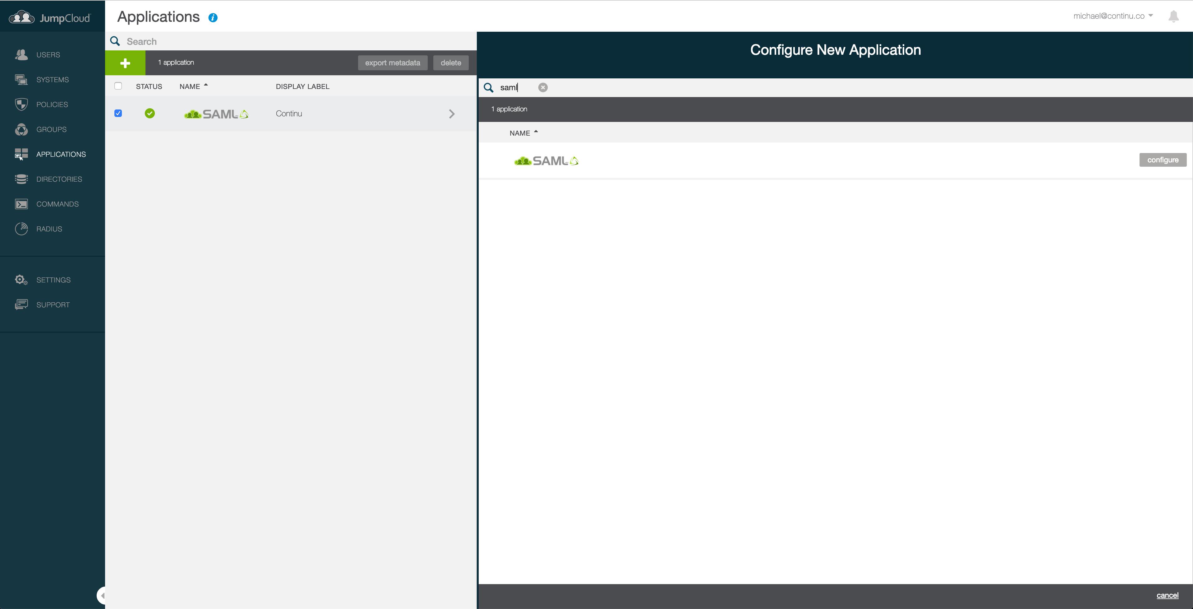This screenshot has width=1193, height=609.
Task: Open the Groups icon in sidebar
Action: click(x=21, y=129)
